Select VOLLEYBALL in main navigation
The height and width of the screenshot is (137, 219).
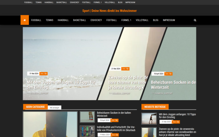coord(142,20)
